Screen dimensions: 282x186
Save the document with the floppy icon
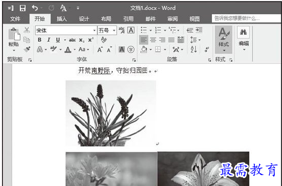point(22,8)
